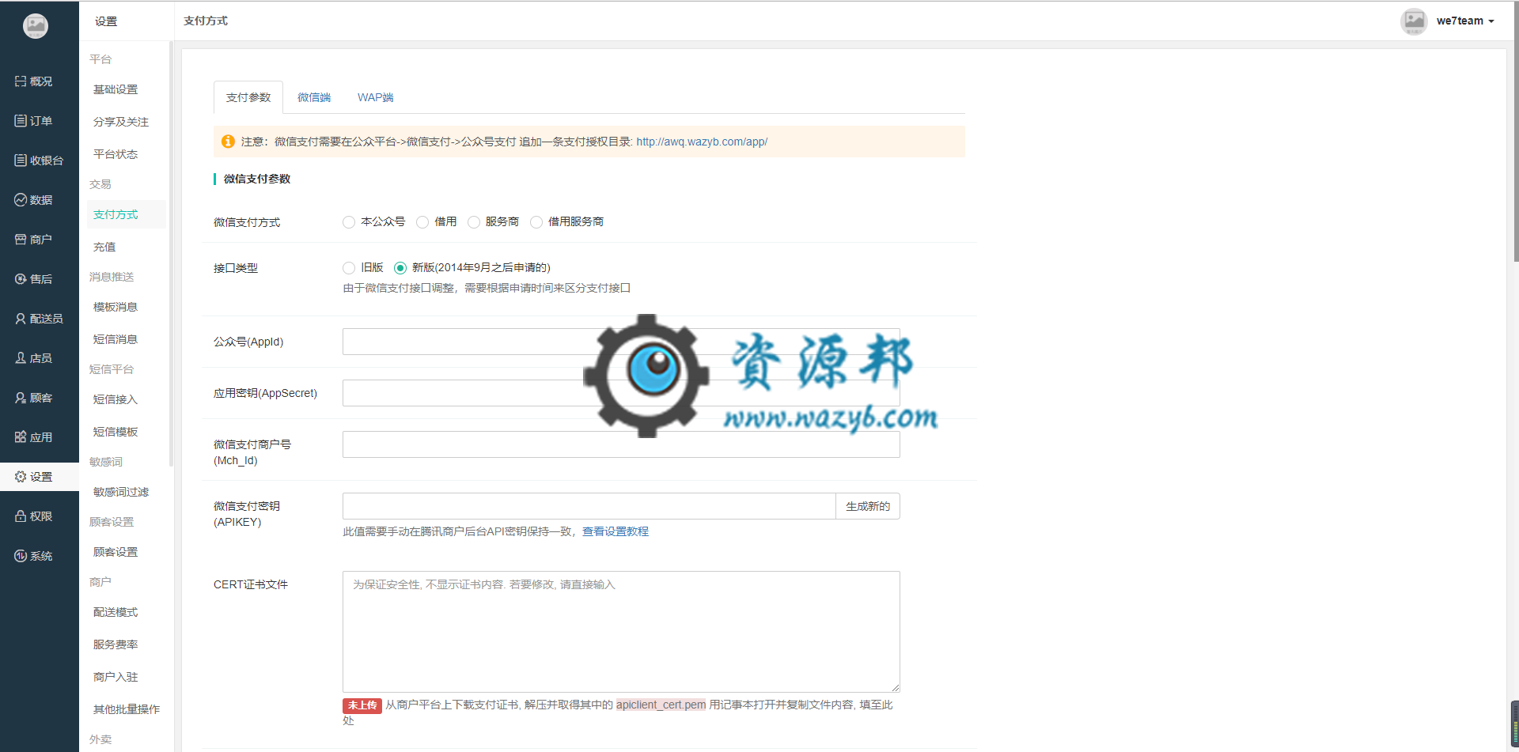Open the awq.wazyb.com/app authorization URL

click(x=702, y=142)
